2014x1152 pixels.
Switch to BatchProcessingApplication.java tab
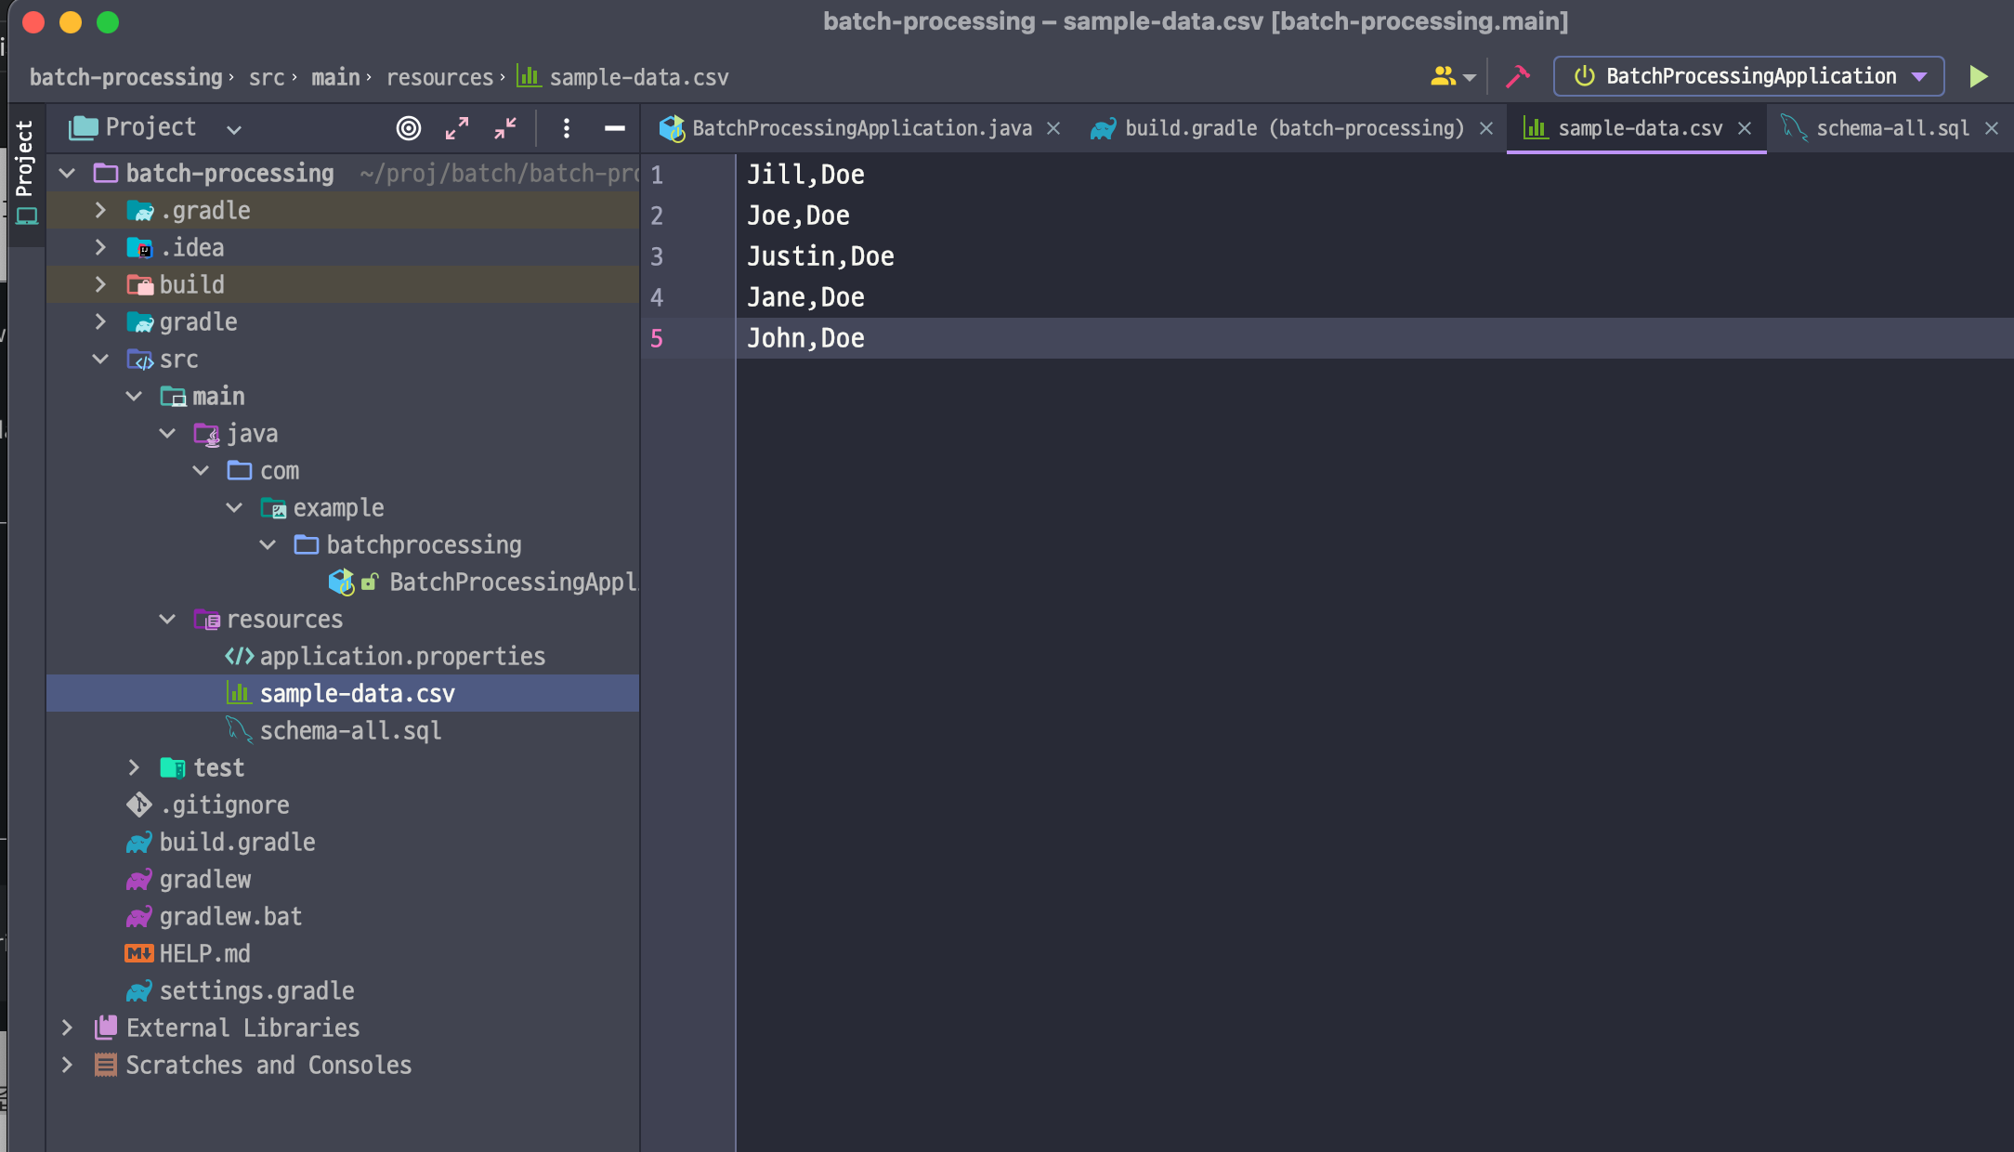point(860,128)
